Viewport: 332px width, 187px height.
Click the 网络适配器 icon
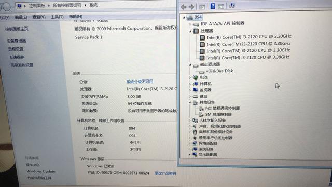(x=195, y=143)
